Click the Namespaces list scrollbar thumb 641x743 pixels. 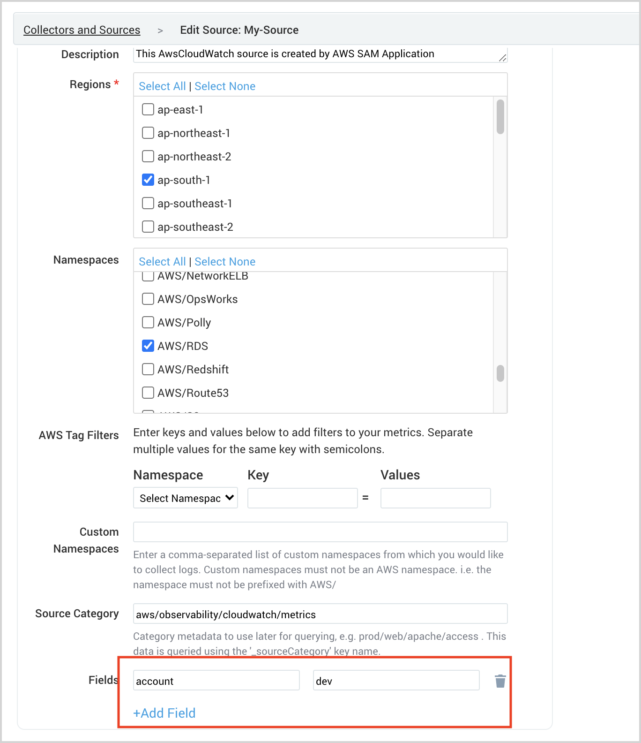tap(500, 373)
